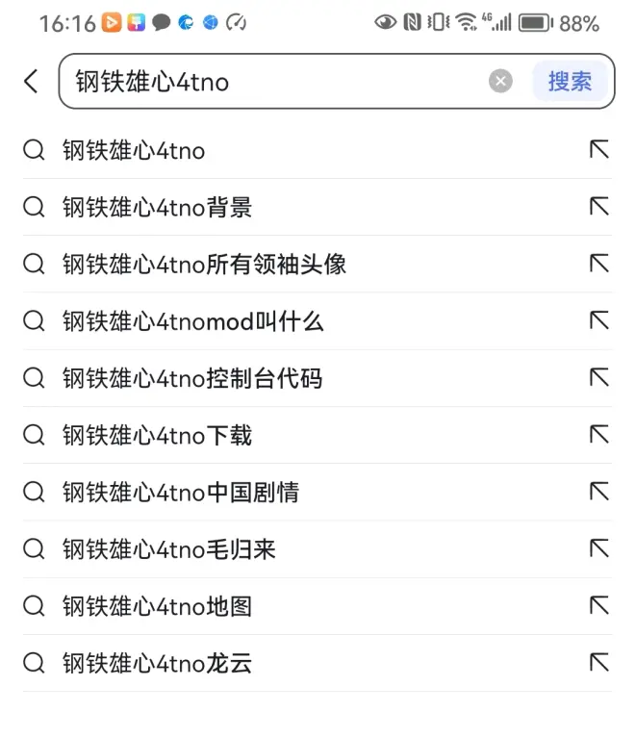Viewport: 635px width, 737px height.
Task: Select the first suggestion 钢铁雄心4tno
Action: [x=134, y=151]
